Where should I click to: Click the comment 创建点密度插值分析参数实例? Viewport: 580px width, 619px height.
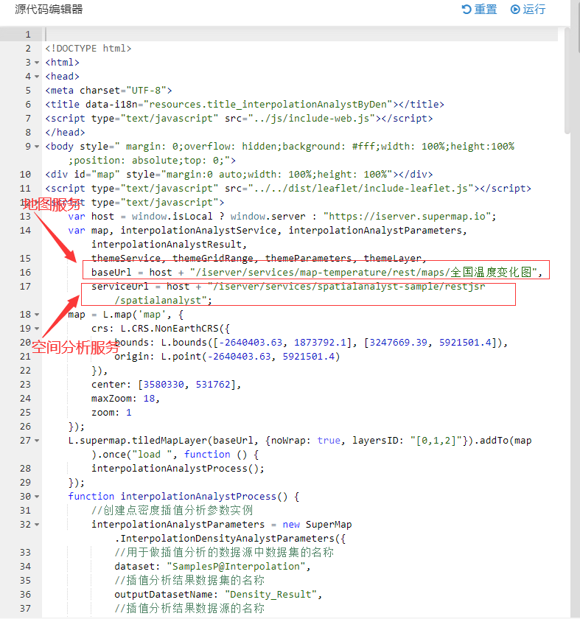pos(172,511)
